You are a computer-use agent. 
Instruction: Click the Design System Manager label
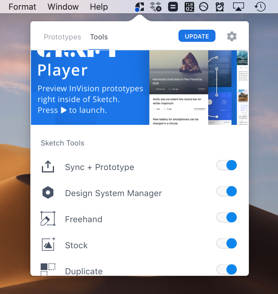114,193
